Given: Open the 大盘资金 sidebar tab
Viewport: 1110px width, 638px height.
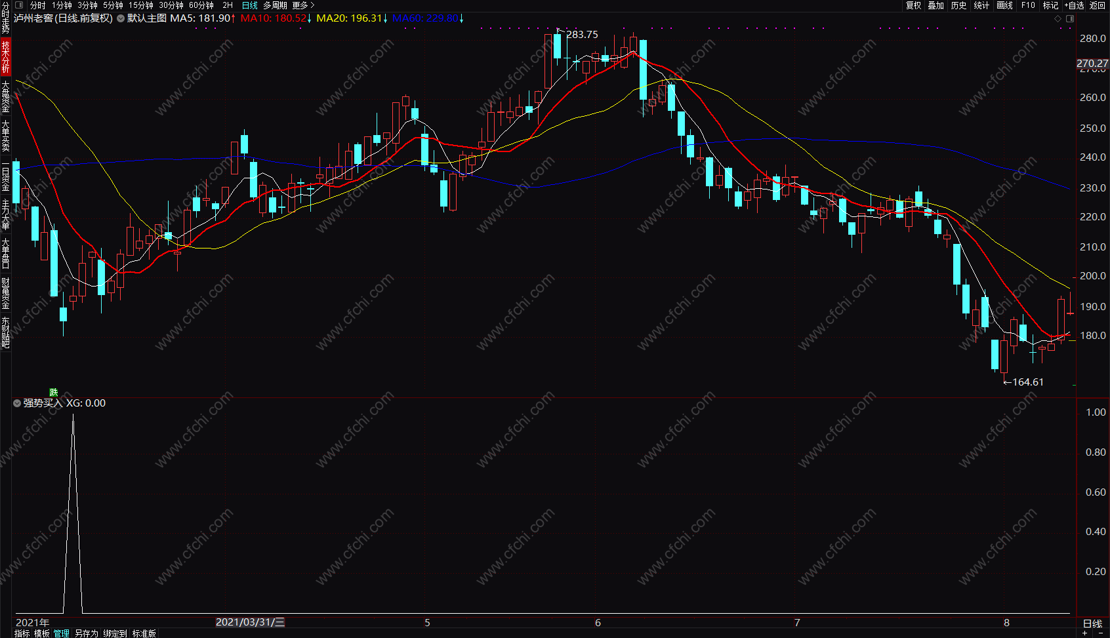Looking at the screenshot, I should point(5,96).
